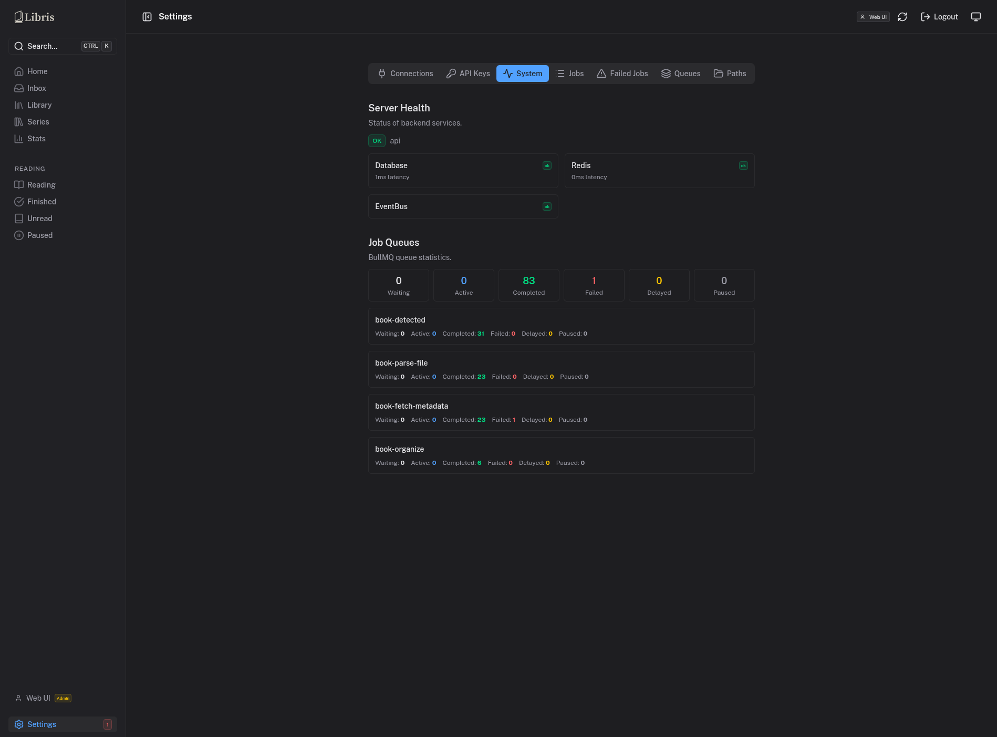Switch to the API Keys tab

tap(468, 74)
